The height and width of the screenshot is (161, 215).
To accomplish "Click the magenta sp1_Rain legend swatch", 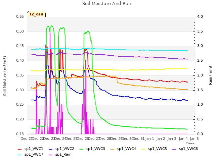I will click(51, 155).
